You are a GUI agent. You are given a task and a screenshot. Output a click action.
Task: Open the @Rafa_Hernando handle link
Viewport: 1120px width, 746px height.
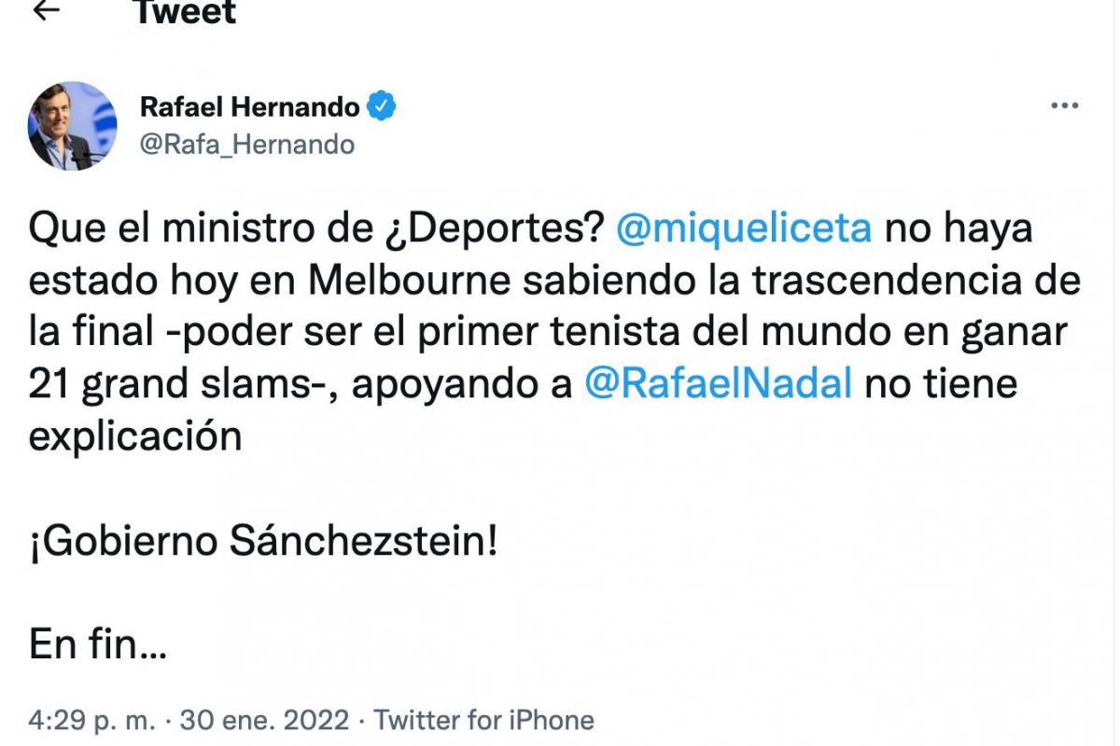coord(247,145)
